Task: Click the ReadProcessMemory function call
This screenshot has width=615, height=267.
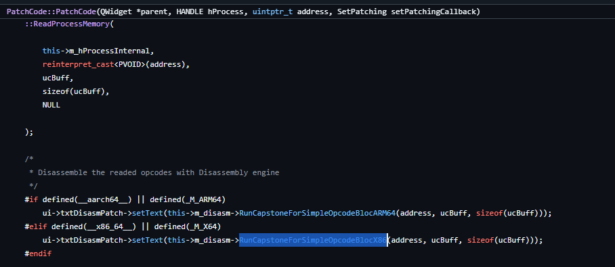Action: (73, 24)
